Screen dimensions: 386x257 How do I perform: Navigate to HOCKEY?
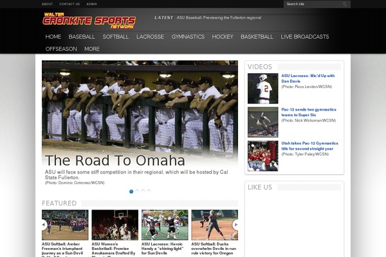223,37
